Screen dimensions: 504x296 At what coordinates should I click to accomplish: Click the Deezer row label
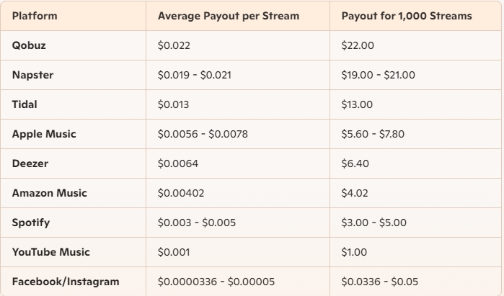coord(30,163)
